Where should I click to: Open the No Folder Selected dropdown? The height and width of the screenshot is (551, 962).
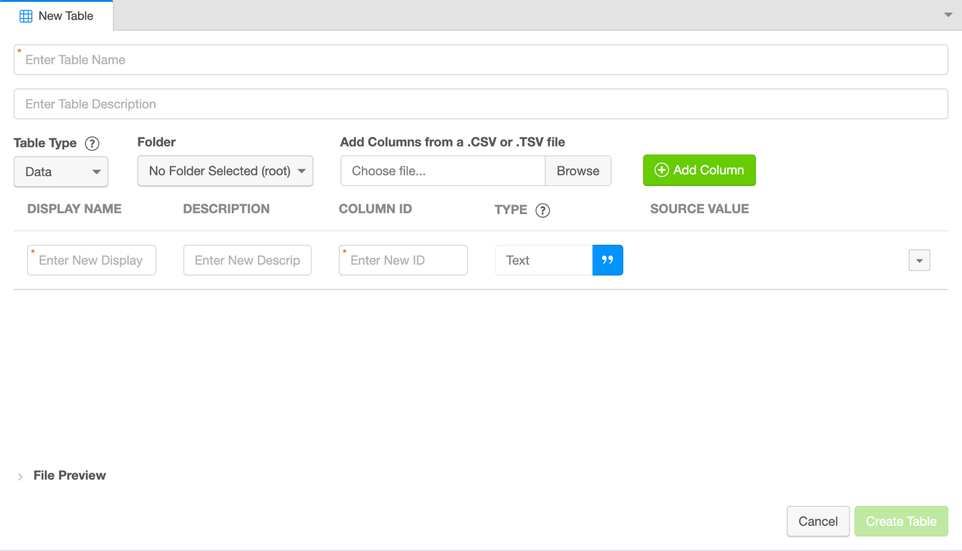225,171
